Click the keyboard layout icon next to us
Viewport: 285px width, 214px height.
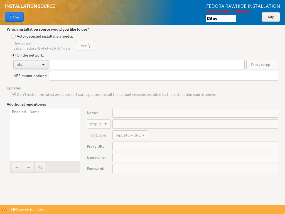click(210, 19)
